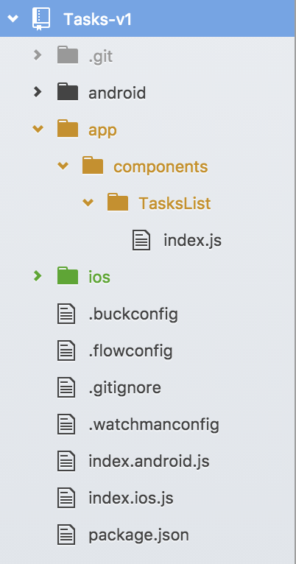The image size is (296, 564).
Task: Open index.android.js file
Action: [149, 462]
